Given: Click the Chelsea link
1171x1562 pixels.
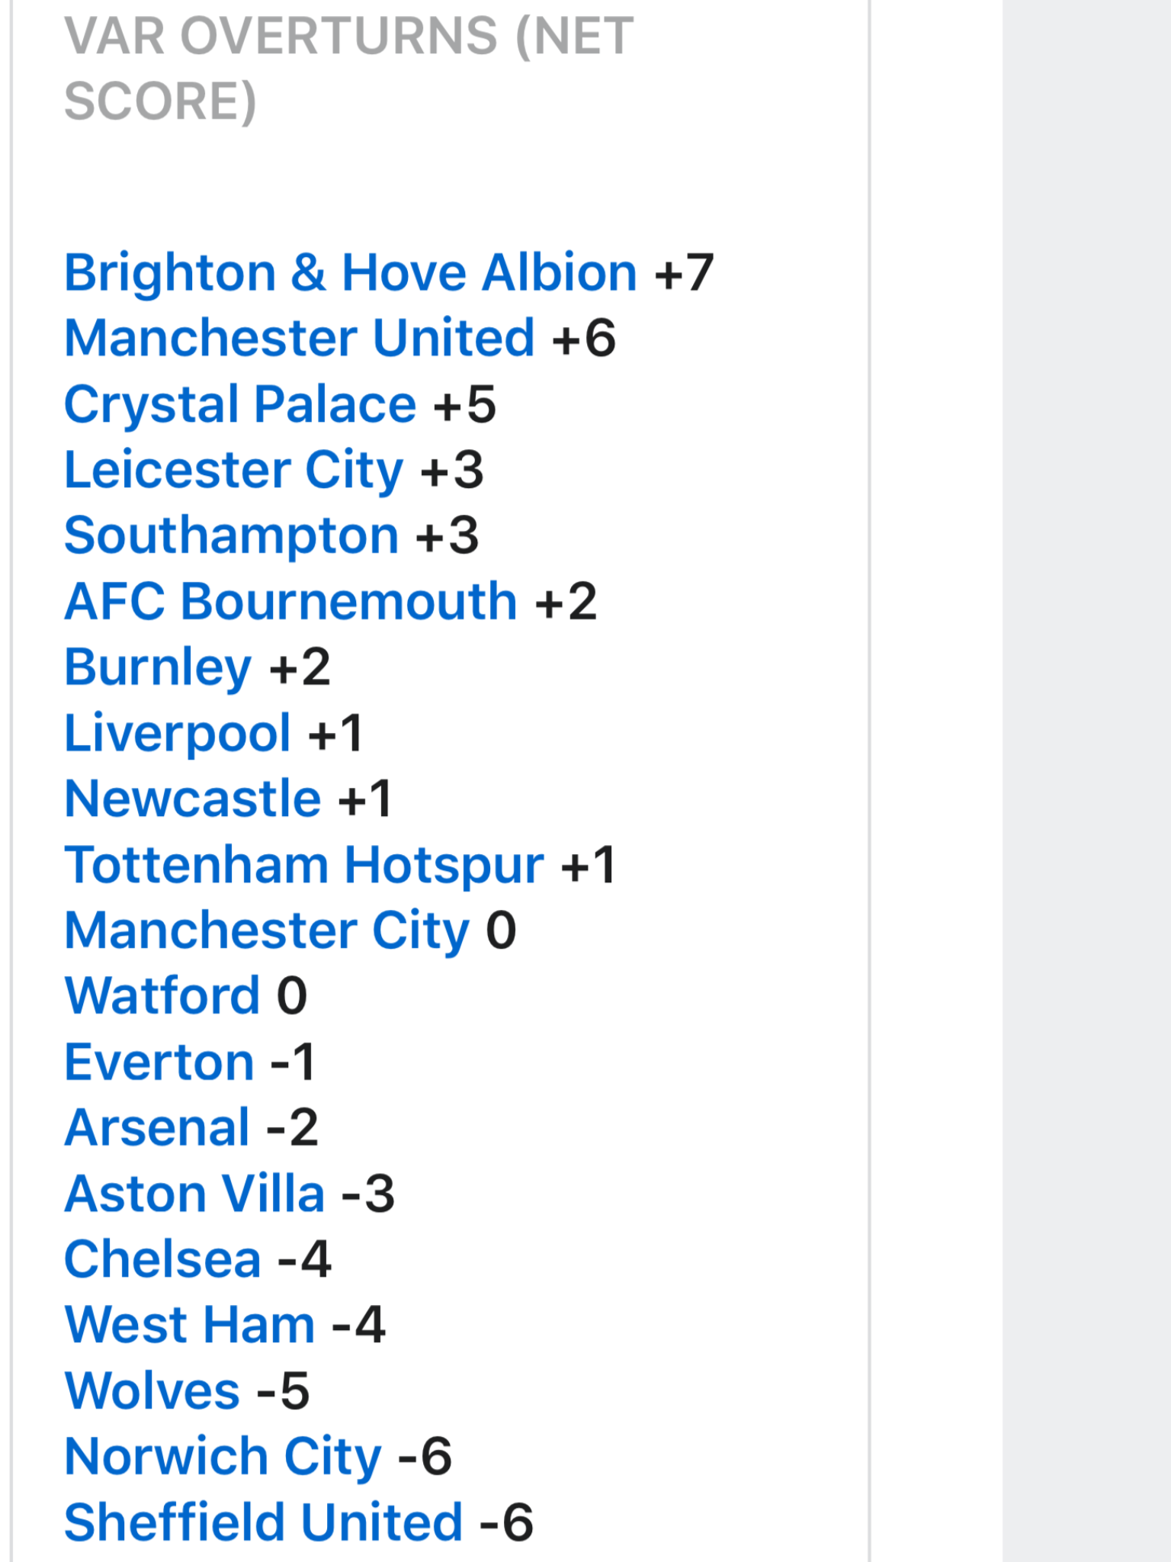Looking at the screenshot, I should point(163,1259).
